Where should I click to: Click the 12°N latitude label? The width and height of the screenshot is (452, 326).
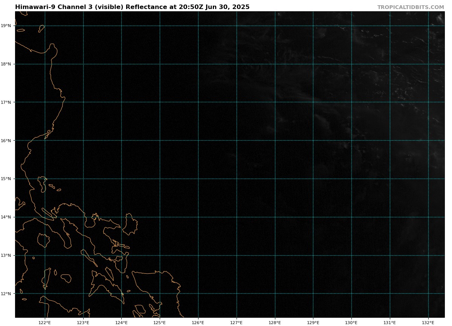[x=6, y=294]
